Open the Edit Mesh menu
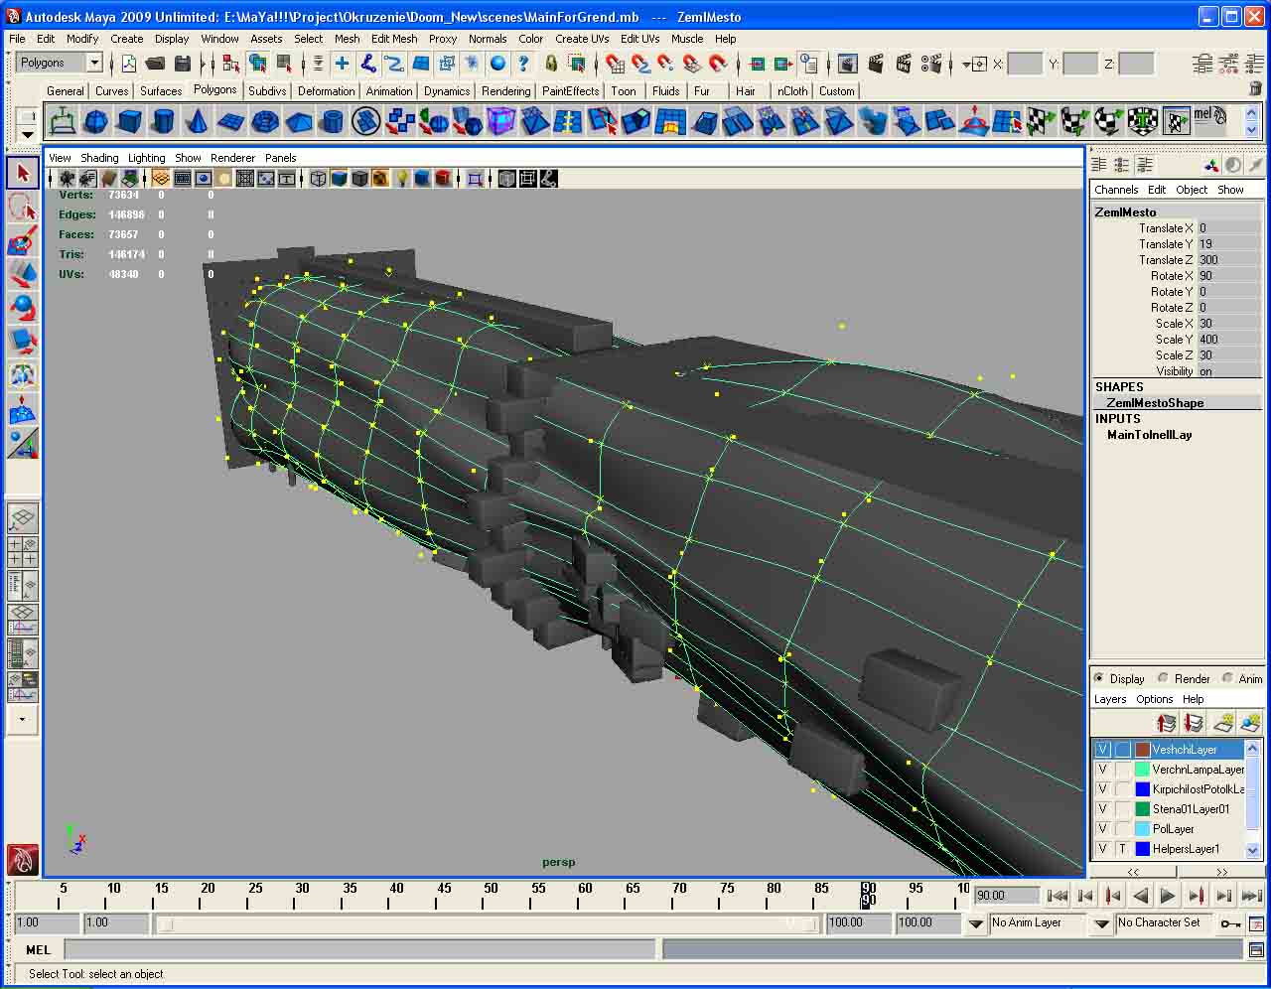 click(x=394, y=39)
